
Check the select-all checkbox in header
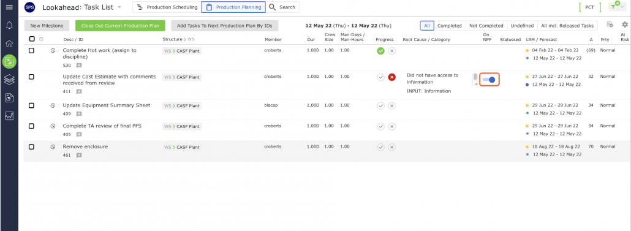tap(32, 39)
